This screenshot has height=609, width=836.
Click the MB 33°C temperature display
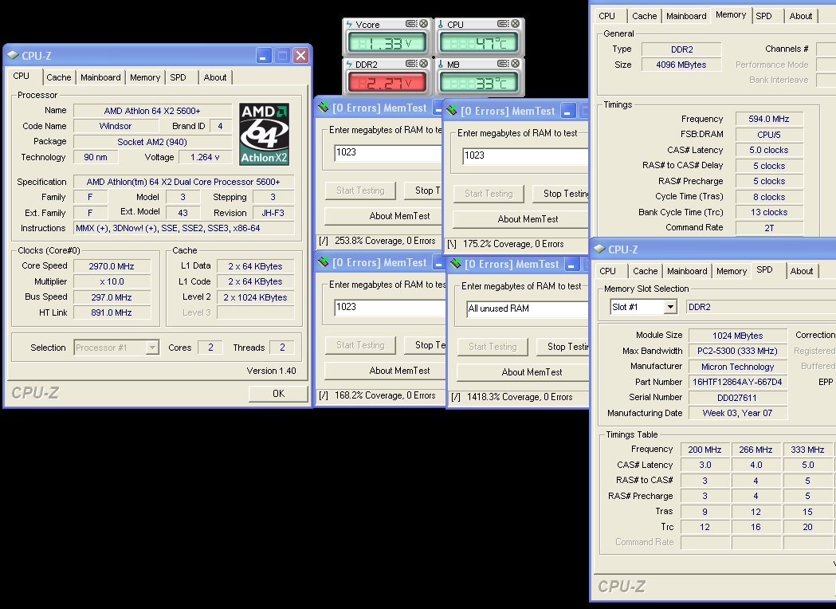pos(479,83)
